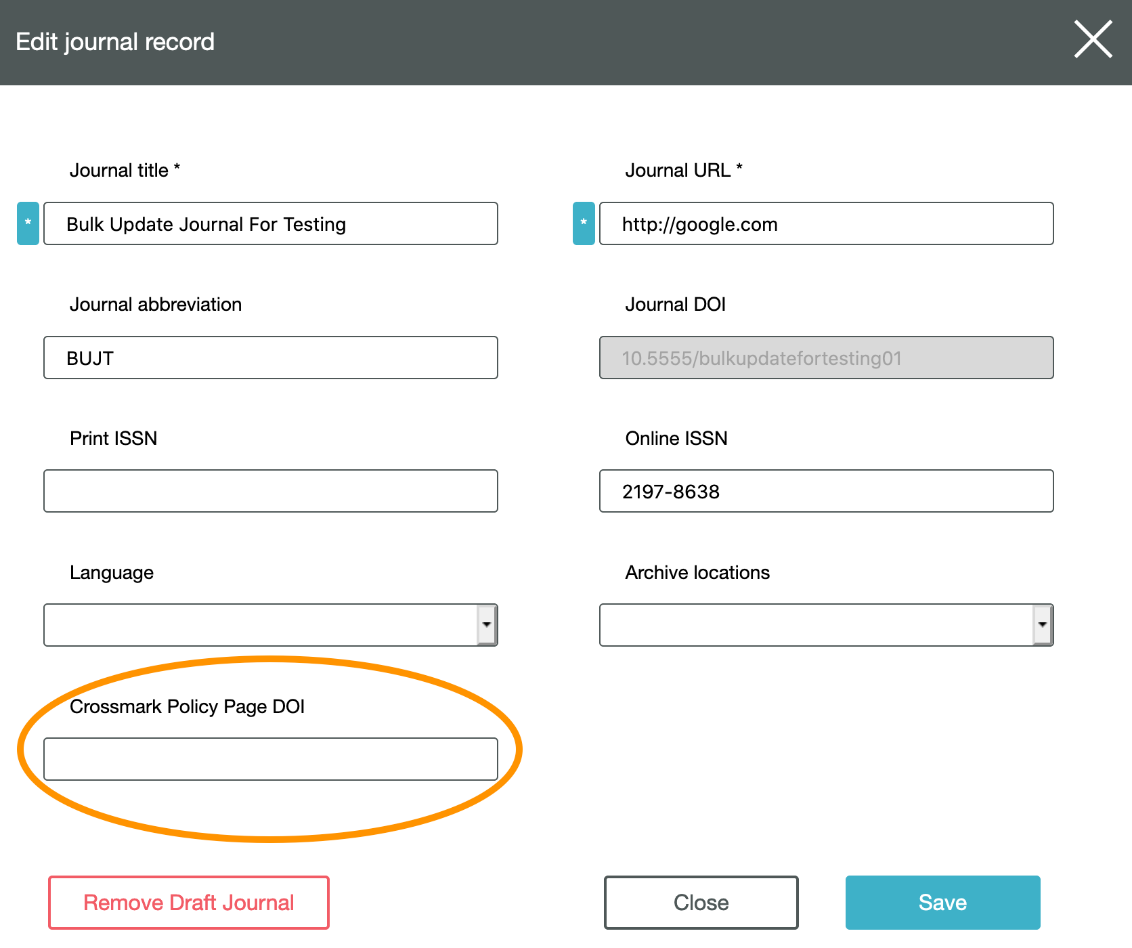Click the Online ISSN field with 2197-8638
1132x948 pixels.
tap(826, 491)
